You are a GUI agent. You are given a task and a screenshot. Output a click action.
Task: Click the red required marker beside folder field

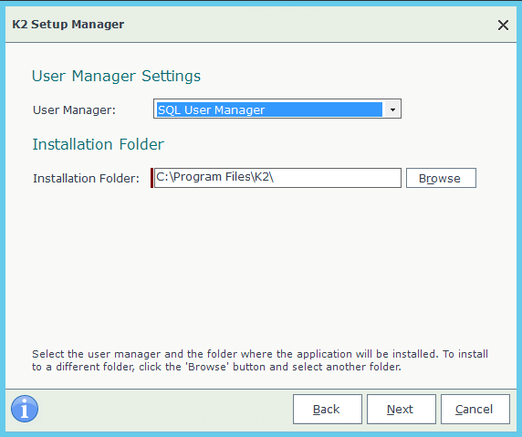151,178
